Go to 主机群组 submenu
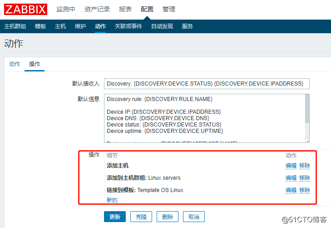 pyautogui.click(x=15, y=26)
